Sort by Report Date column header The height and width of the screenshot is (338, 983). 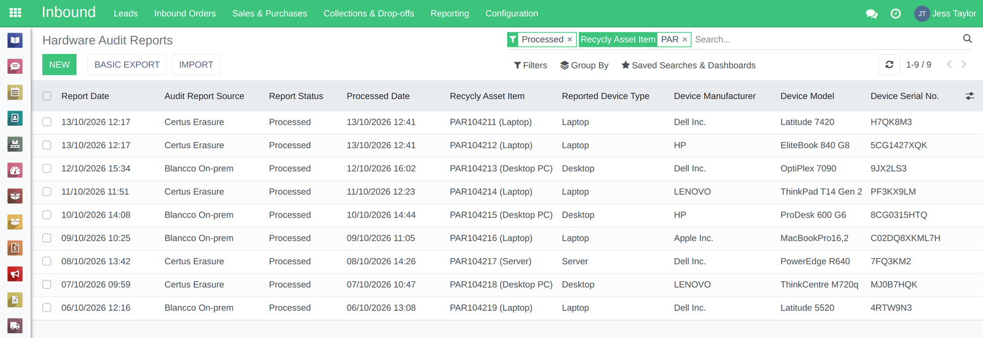click(85, 96)
